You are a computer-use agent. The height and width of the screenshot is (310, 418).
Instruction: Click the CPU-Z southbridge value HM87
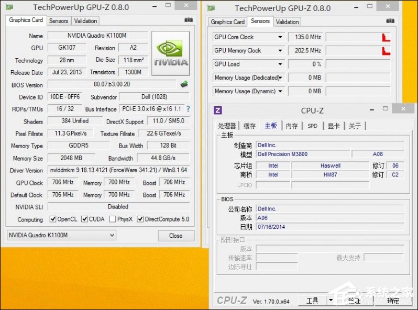(331, 175)
